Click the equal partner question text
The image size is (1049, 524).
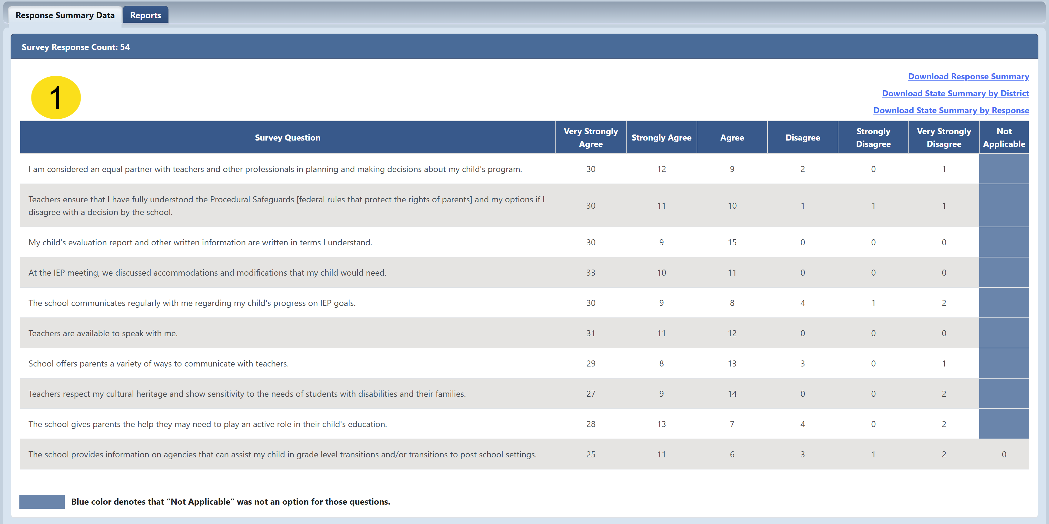(275, 169)
